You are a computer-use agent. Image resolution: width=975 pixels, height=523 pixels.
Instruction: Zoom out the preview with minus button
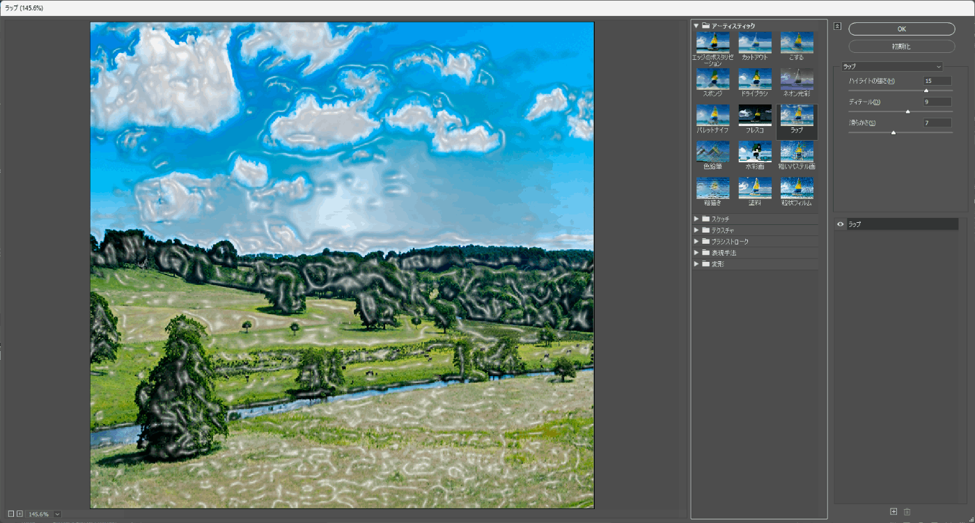[x=11, y=514]
